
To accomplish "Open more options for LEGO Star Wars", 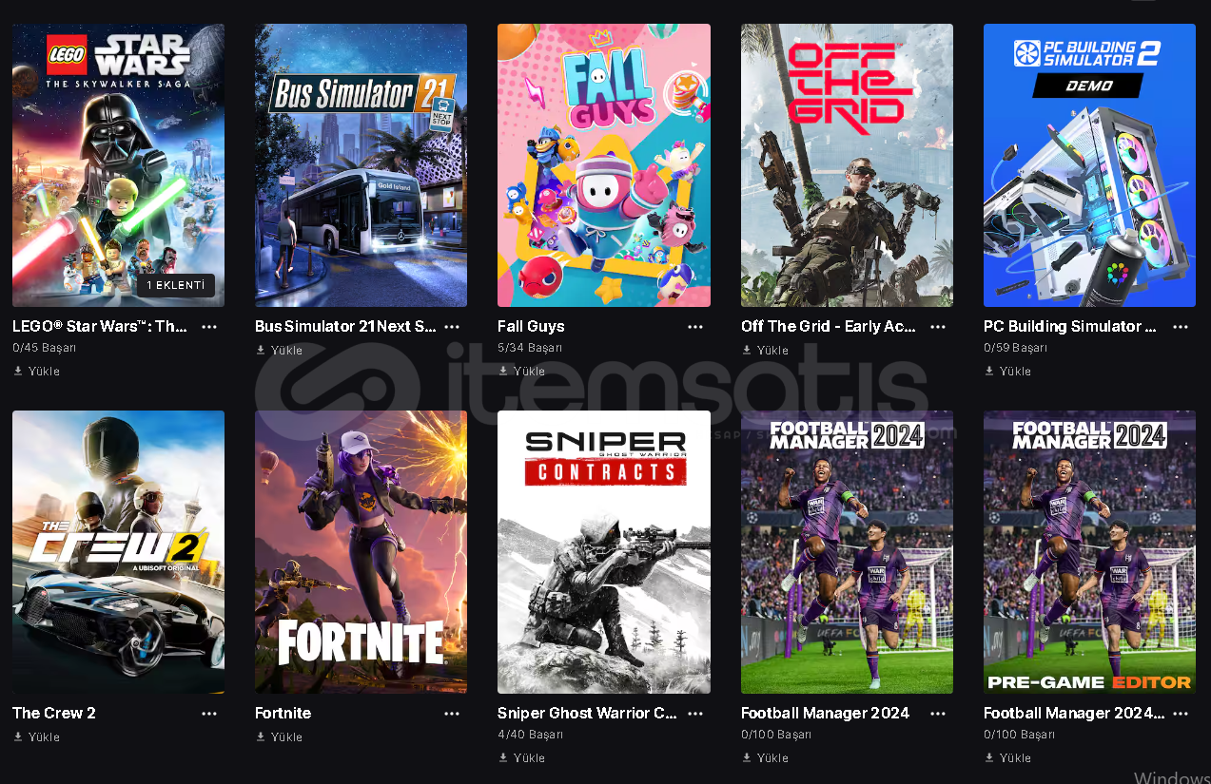I will click(209, 327).
